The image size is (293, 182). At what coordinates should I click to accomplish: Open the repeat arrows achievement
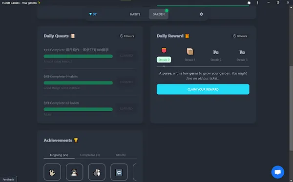(x=119, y=172)
